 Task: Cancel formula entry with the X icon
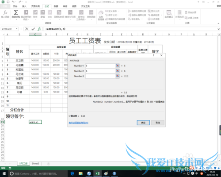(27, 29)
